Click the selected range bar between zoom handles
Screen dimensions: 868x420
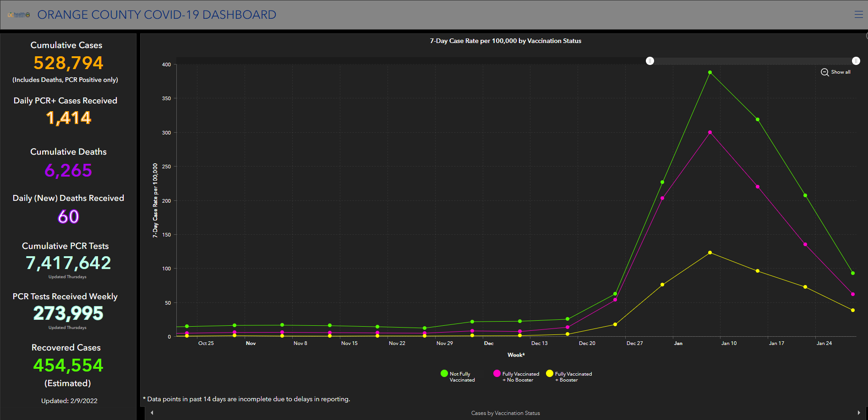point(753,61)
